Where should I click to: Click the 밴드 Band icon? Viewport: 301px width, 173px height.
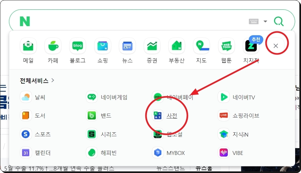tap(92, 116)
